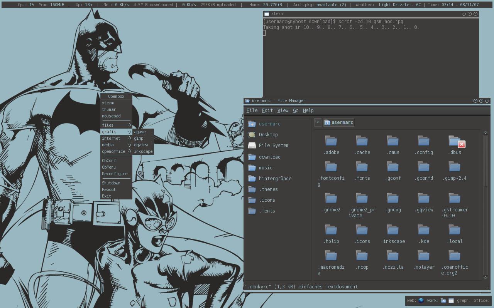Open the .gqview folder icon

424,198
